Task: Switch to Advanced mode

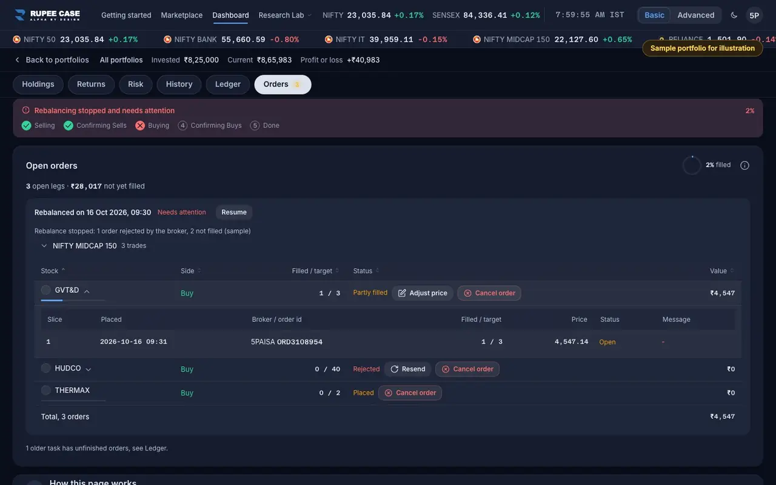Action: (695, 15)
